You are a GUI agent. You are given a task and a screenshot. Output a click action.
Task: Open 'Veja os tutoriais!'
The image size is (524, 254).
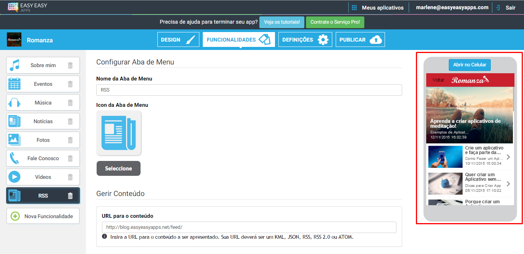click(282, 22)
